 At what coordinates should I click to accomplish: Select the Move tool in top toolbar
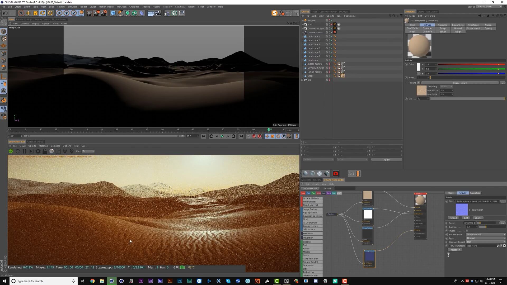pyautogui.click(x=28, y=13)
